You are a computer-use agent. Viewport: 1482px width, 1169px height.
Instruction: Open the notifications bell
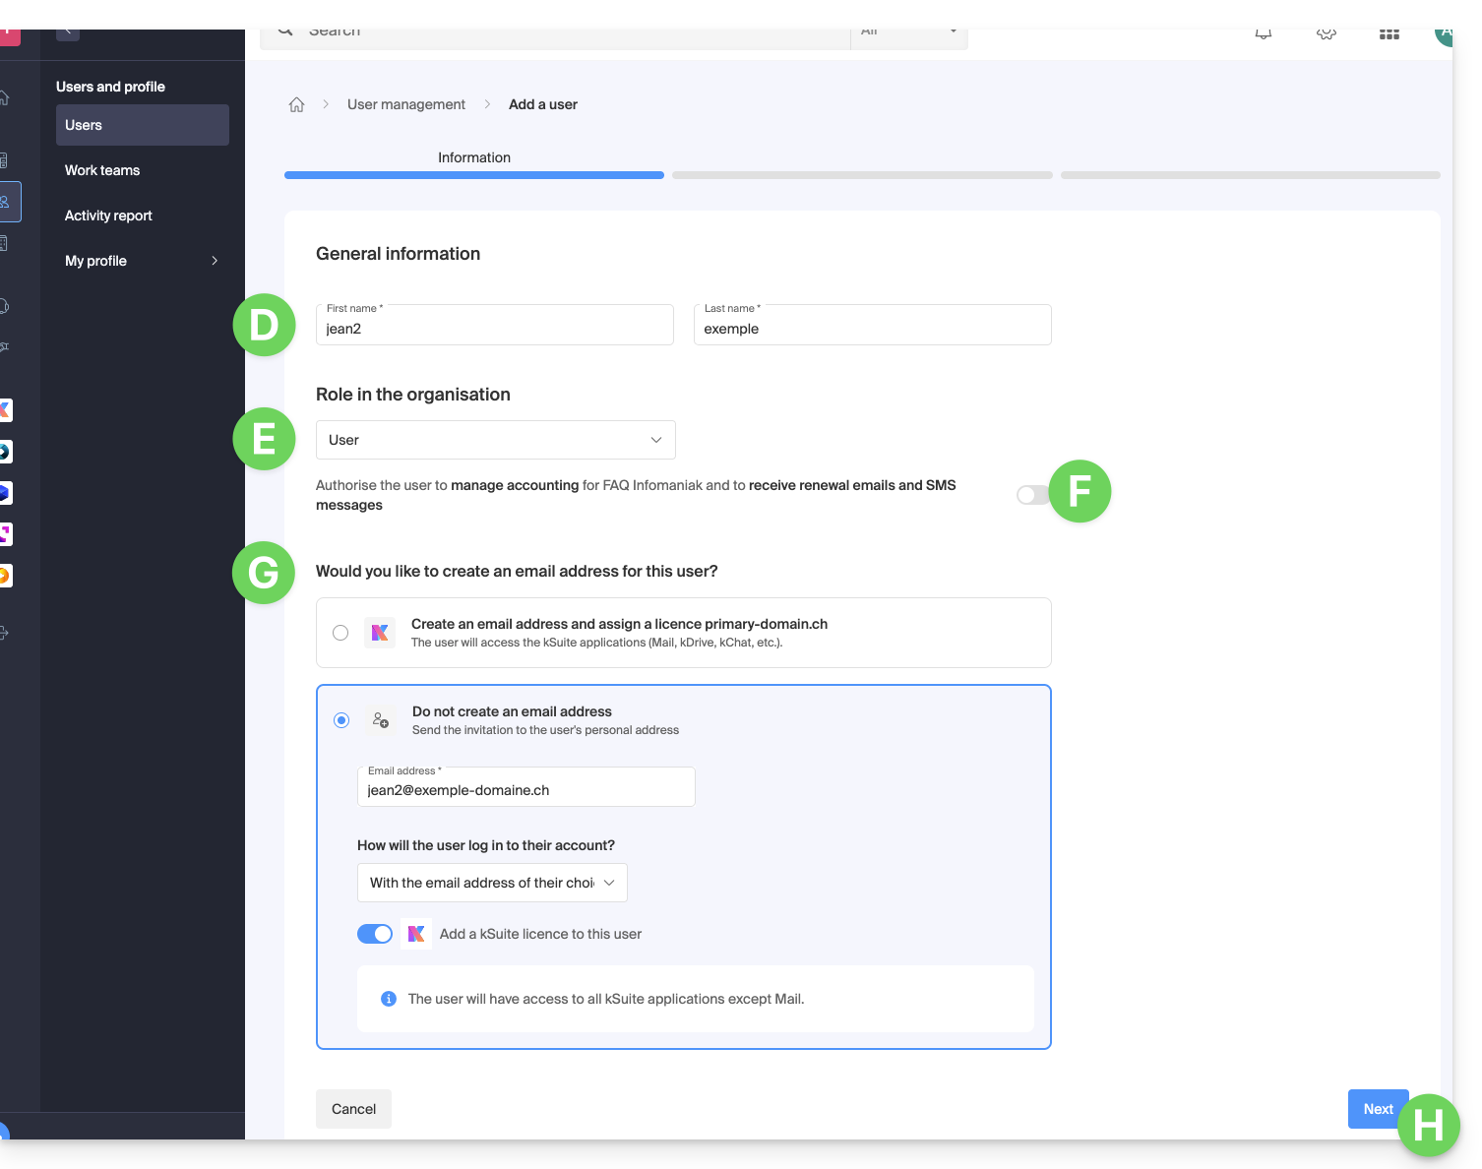point(1264,33)
